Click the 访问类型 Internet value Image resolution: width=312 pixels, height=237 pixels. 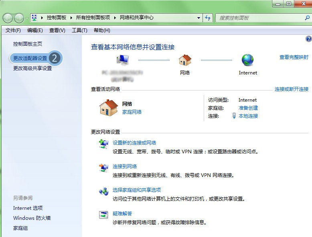[247, 100]
